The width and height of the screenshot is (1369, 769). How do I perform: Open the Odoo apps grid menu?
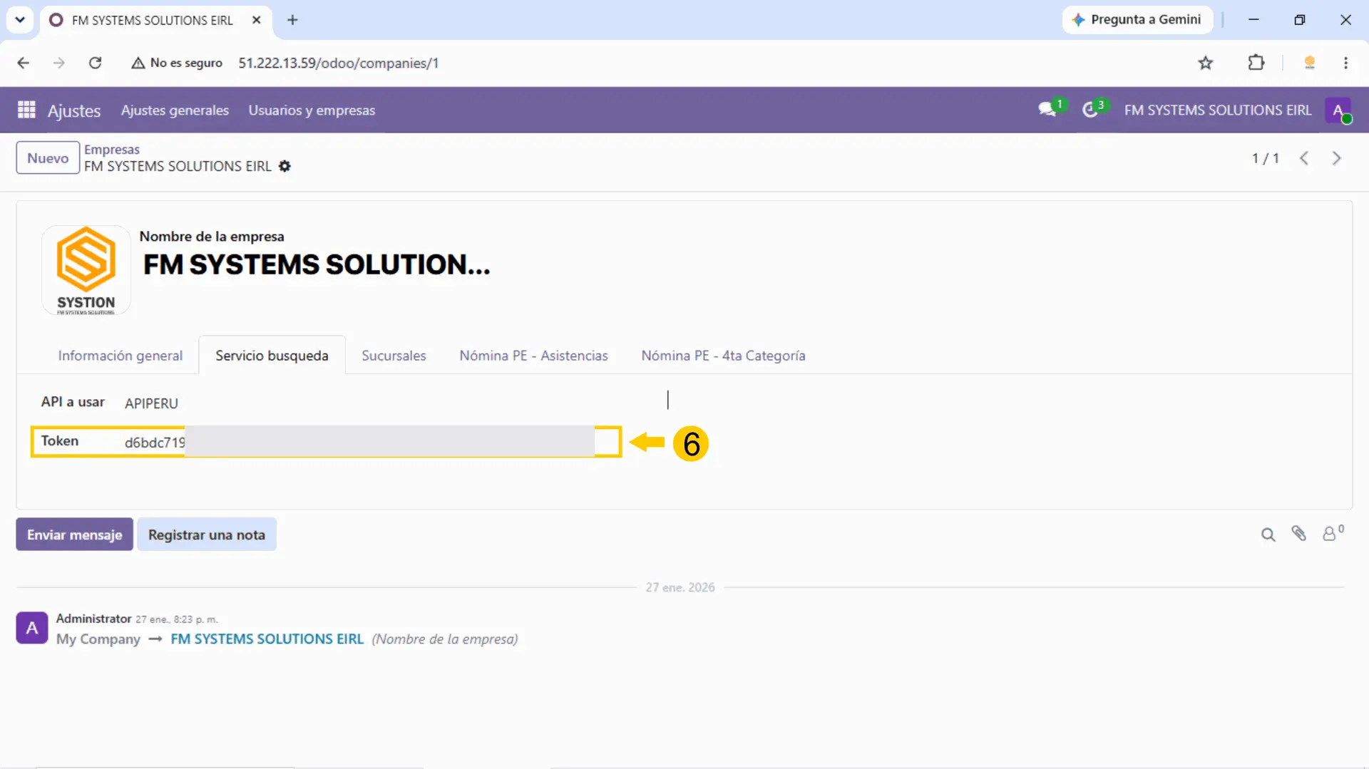click(26, 110)
